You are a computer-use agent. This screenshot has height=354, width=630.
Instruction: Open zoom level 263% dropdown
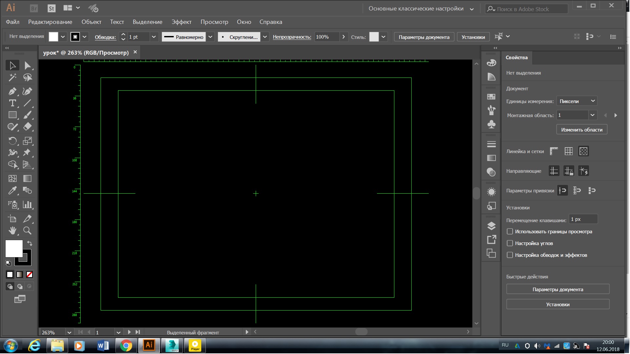point(69,333)
